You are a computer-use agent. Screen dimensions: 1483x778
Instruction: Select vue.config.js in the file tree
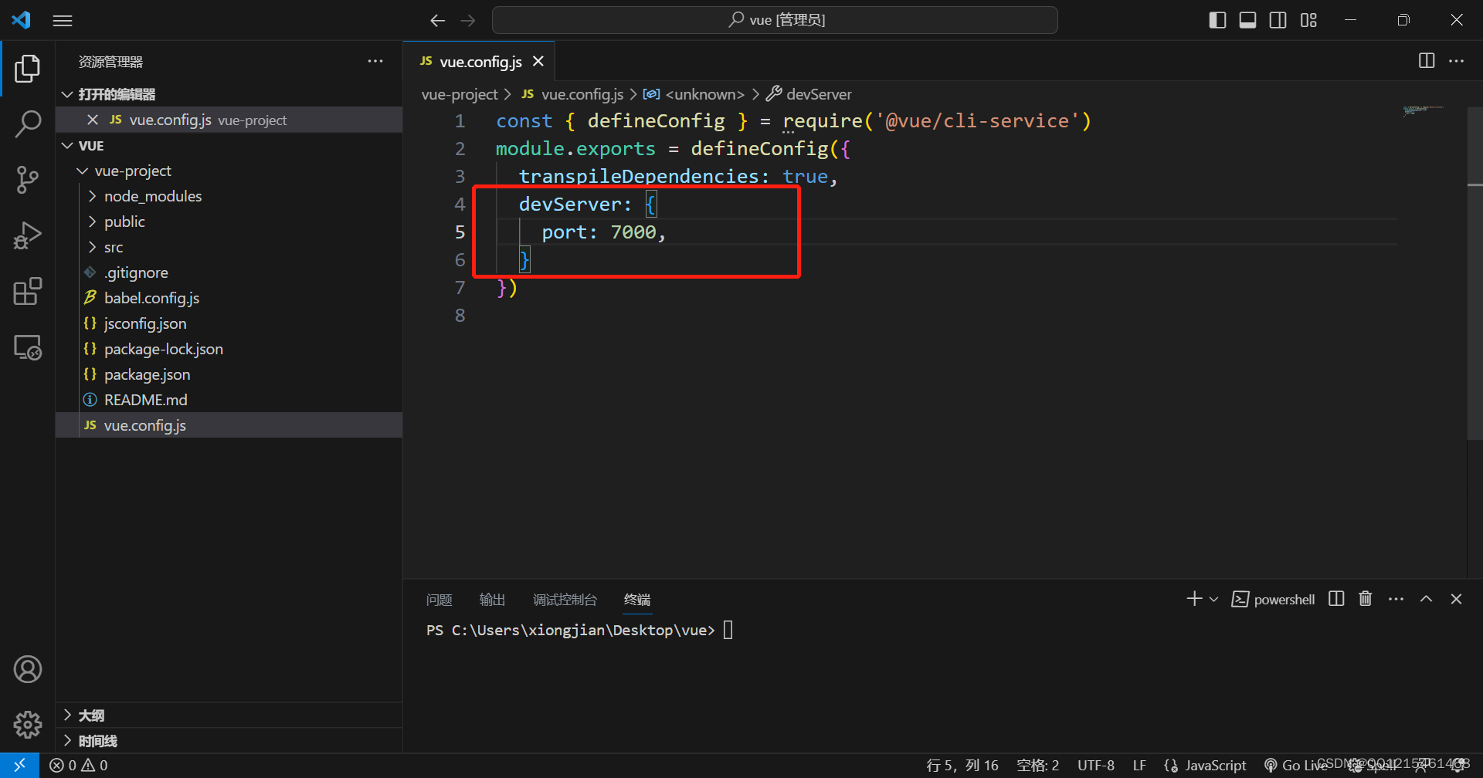click(x=229, y=425)
